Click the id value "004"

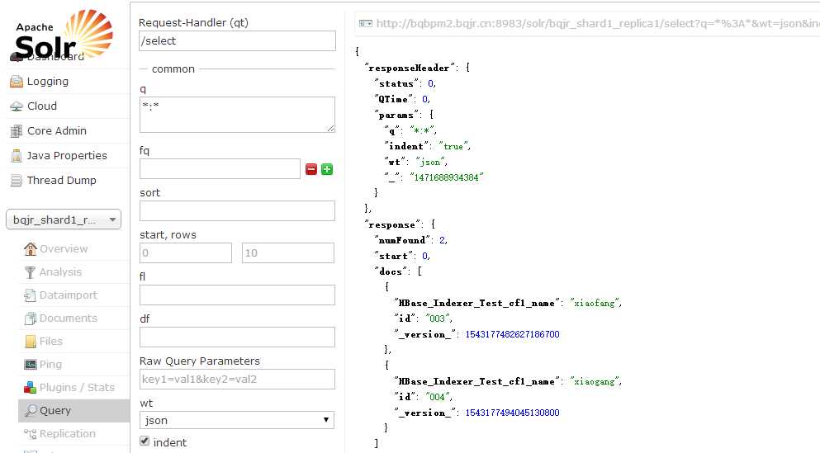pyautogui.click(x=437, y=397)
